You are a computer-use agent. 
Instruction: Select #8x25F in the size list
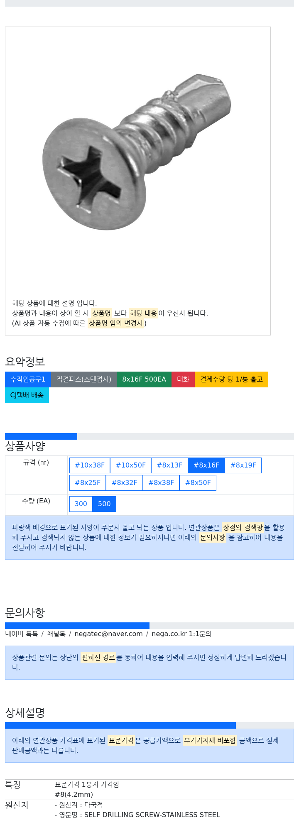coord(88,483)
